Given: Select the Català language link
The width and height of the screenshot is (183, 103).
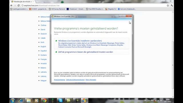Looking at the screenshot, I should [43, 38].
